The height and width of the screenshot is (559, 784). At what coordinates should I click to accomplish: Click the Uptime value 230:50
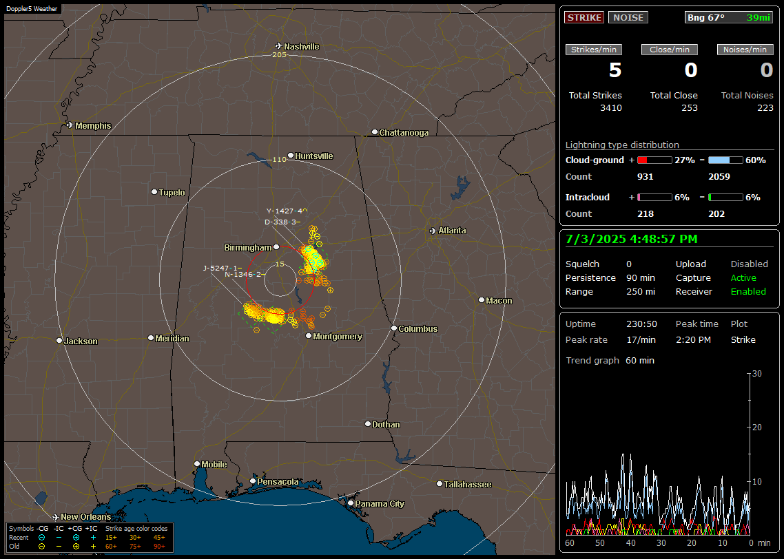pyautogui.click(x=641, y=324)
